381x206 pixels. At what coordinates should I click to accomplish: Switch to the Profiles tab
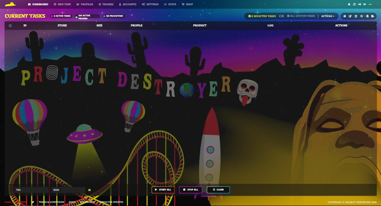pos(85,4)
